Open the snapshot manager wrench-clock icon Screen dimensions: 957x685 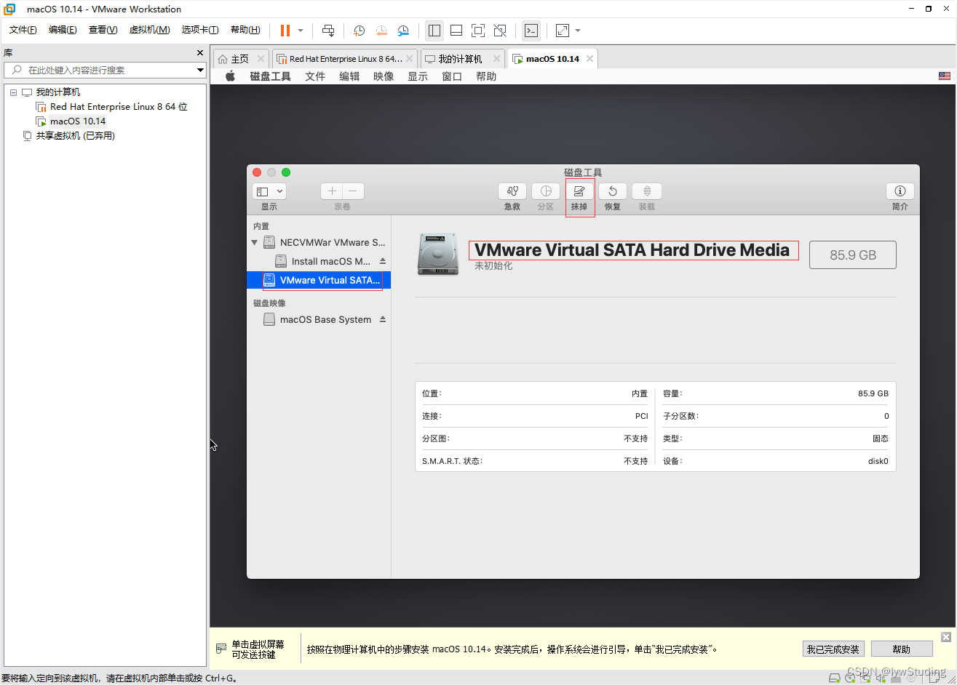[403, 31]
